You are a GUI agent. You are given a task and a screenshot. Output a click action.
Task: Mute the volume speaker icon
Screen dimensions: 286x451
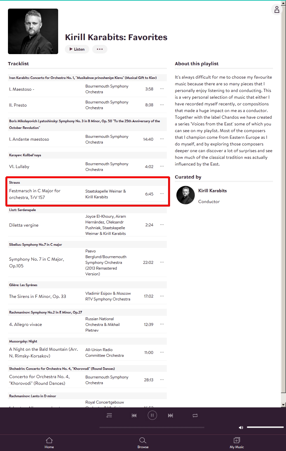coord(241,427)
